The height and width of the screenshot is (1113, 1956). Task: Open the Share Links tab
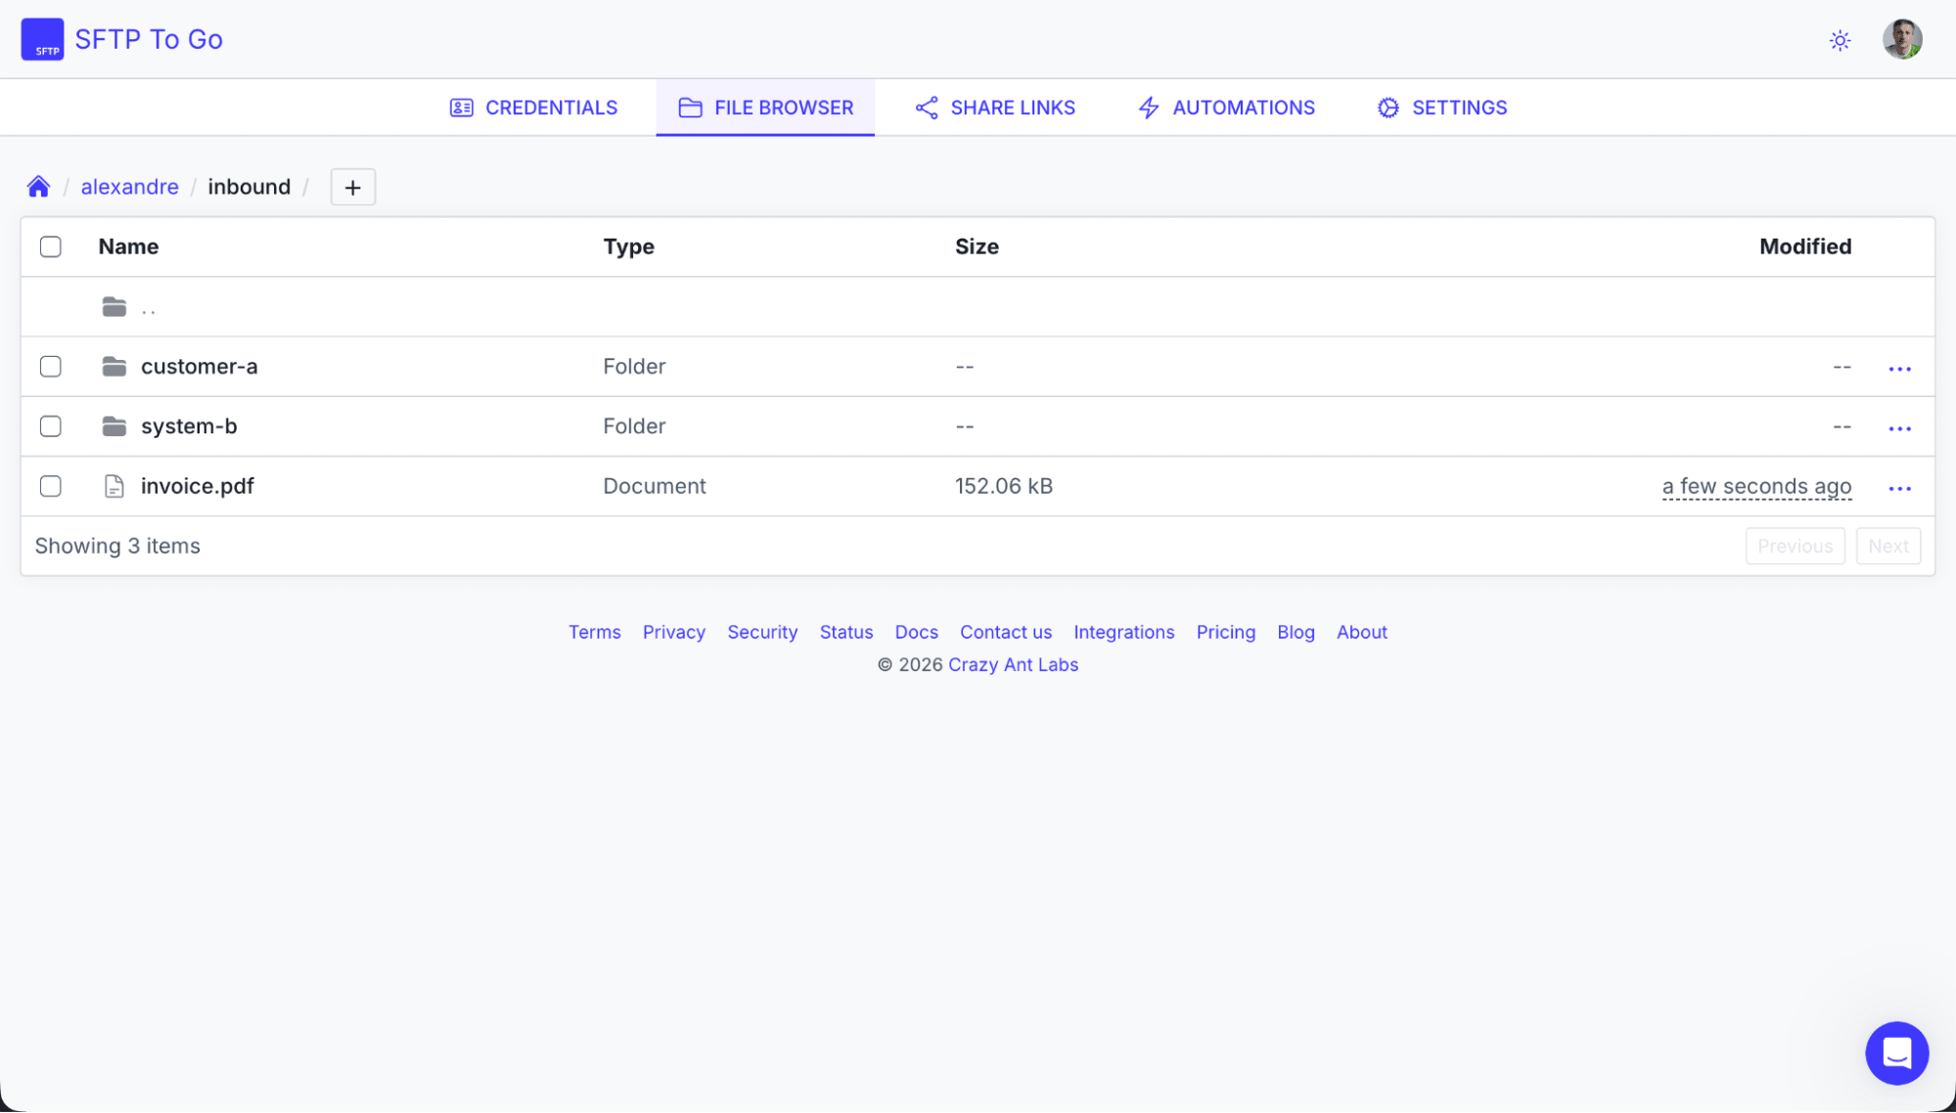(x=995, y=108)
